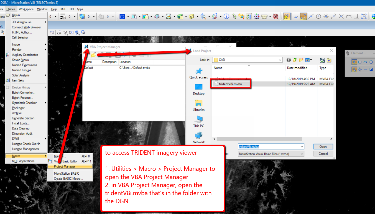Open the MicroStation Visual Basic Files type dropdown

(x=302, y=154)
